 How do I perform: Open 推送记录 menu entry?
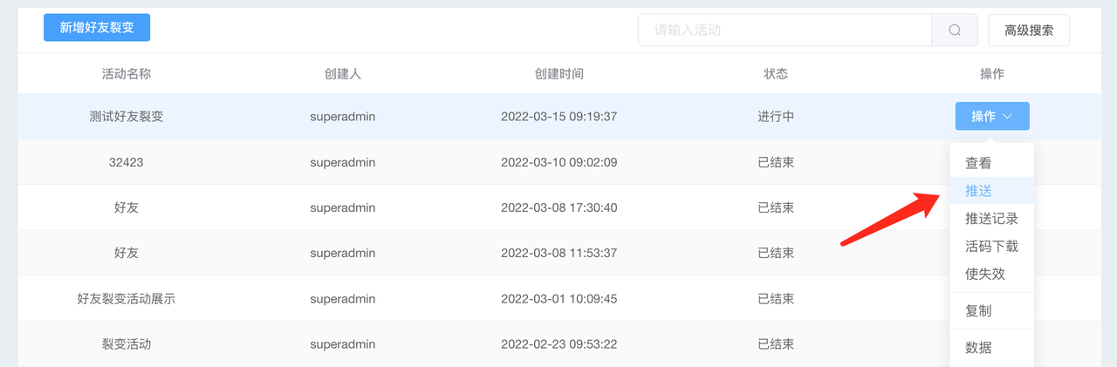click(x=991, y=219)
